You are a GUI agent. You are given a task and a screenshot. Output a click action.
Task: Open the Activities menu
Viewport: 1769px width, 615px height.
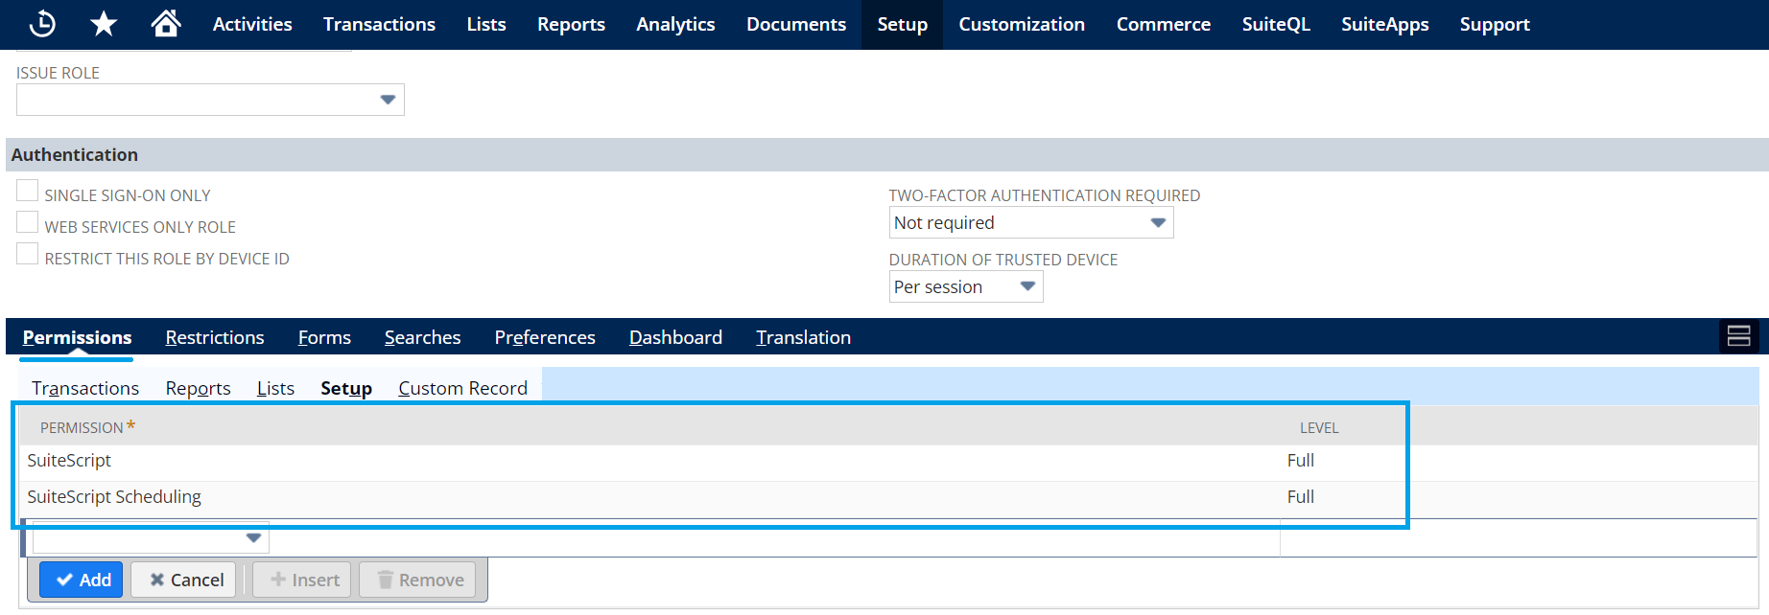pyautogui.click(x=252, y=24)
